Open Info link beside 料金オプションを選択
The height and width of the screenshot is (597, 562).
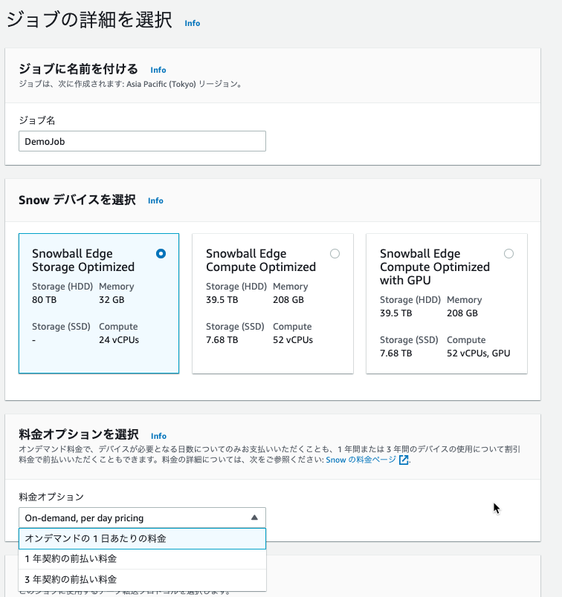158,436
